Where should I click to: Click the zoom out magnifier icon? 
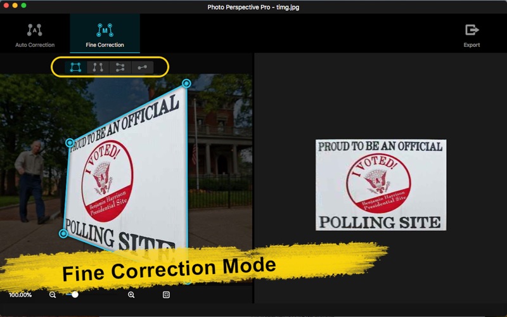tap(53, 295)
